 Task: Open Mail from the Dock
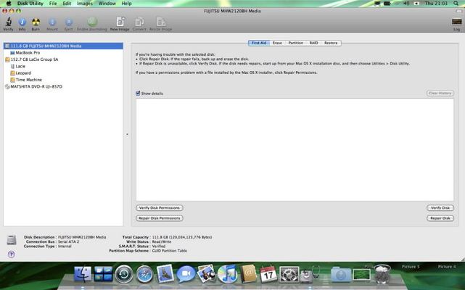(165, 273)
